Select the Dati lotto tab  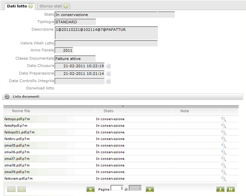click(20, 6)
